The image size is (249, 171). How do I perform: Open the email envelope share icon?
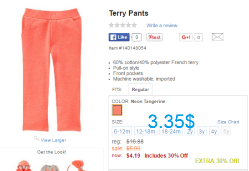(218, 37)
